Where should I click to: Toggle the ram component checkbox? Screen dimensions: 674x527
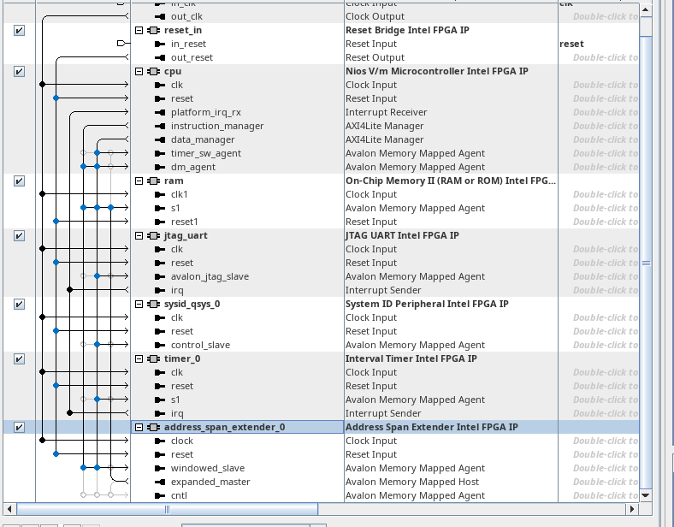point(19,181)
